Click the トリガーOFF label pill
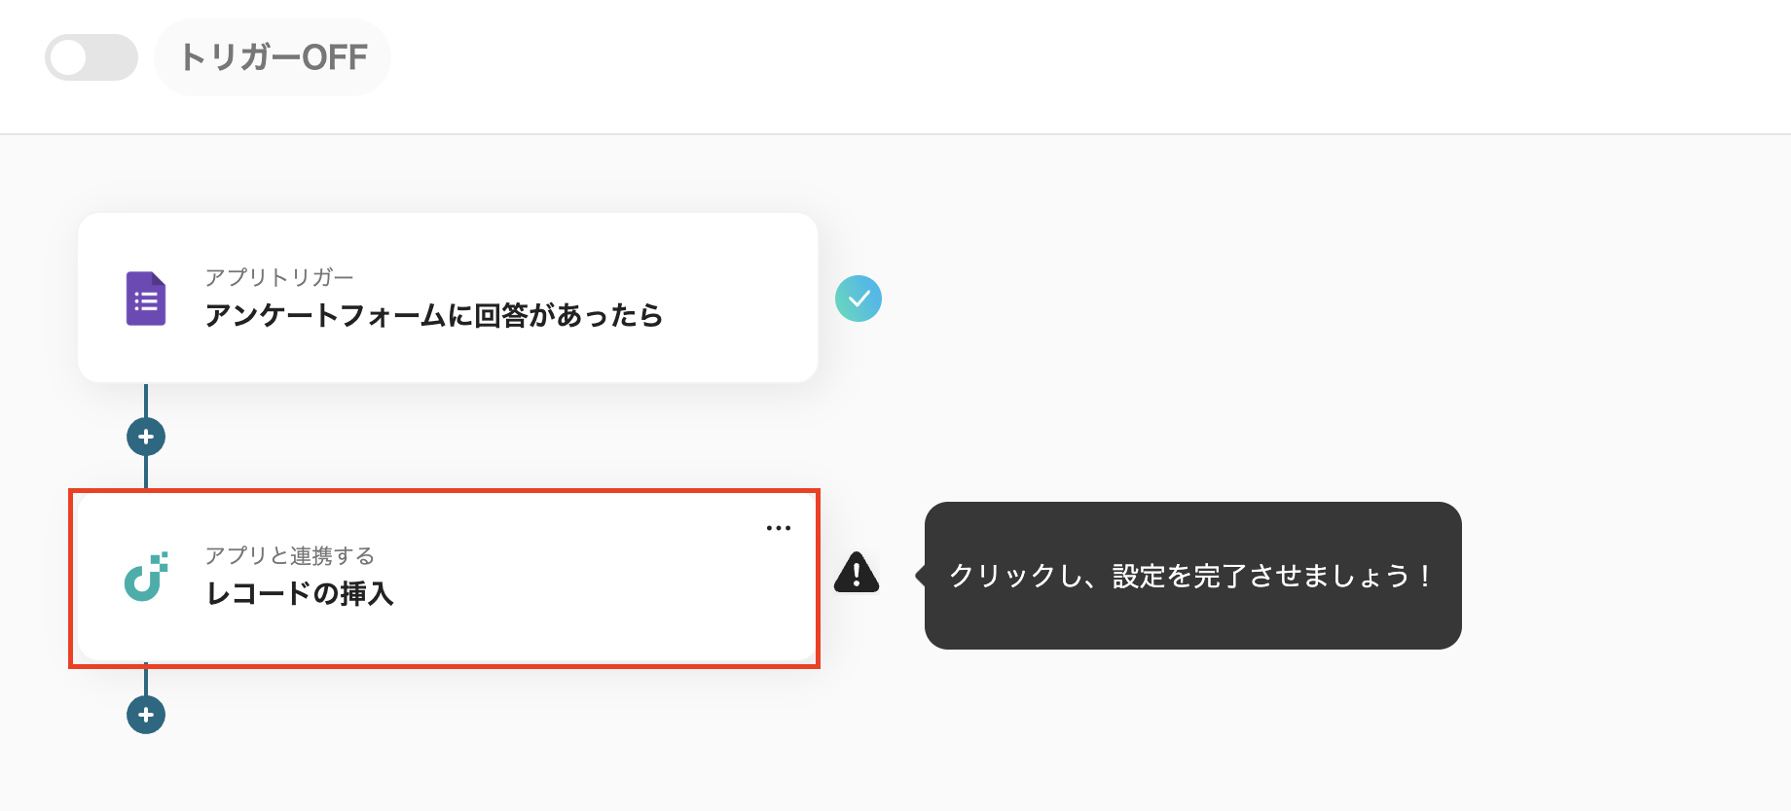This screenshot has width=1791, height=811. [273, 57]
